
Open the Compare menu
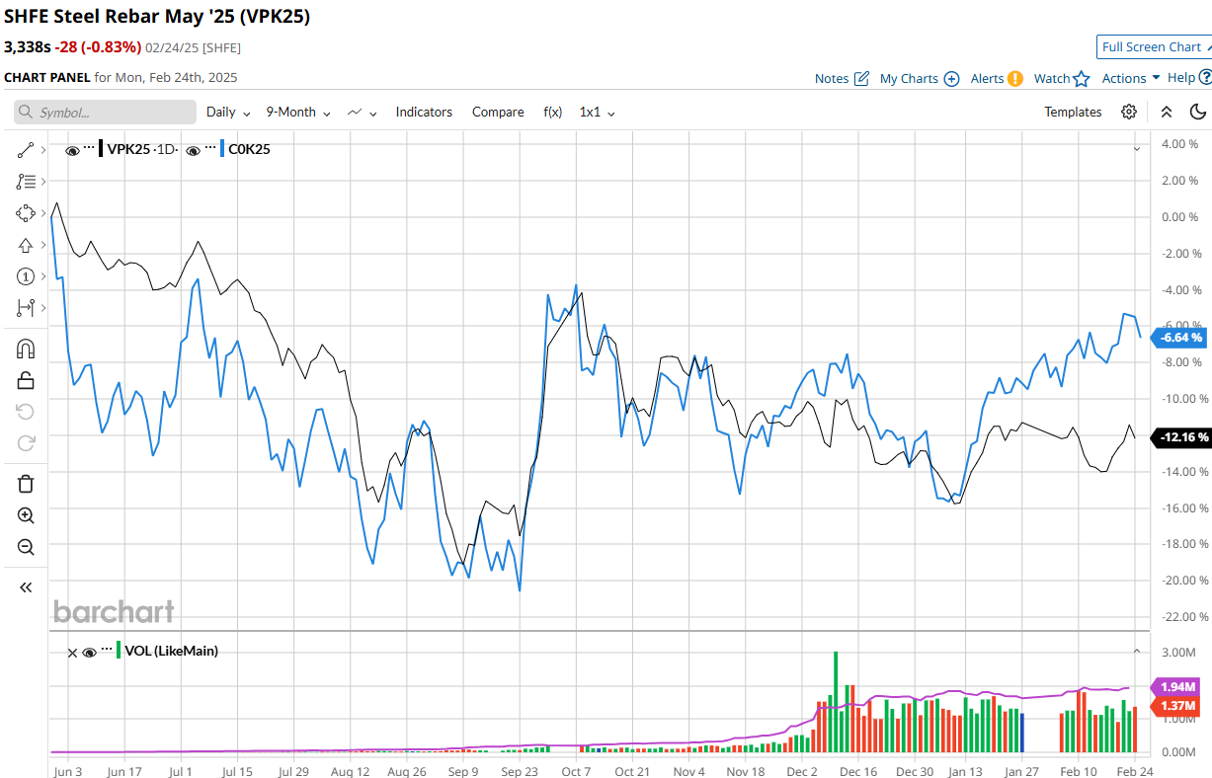tap(498, 113)
